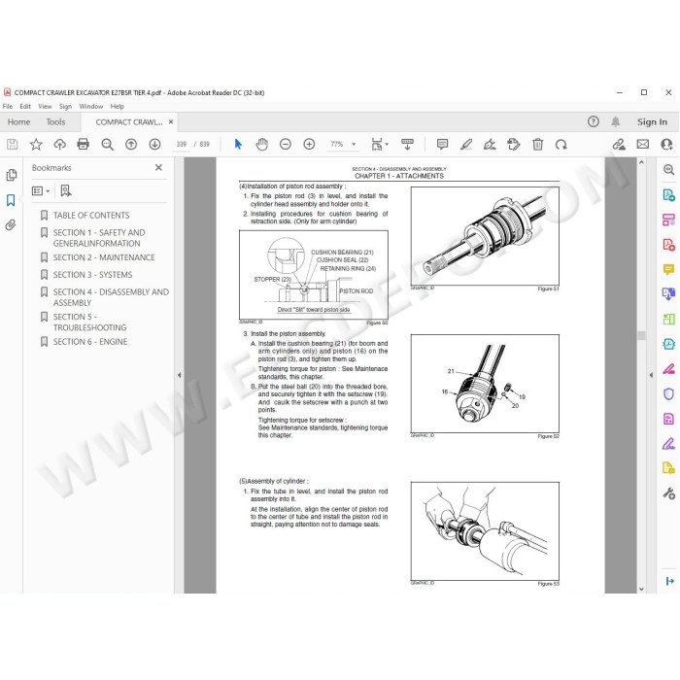Select the Highlight text pen

pyautogui.click(x=466, y=144)
